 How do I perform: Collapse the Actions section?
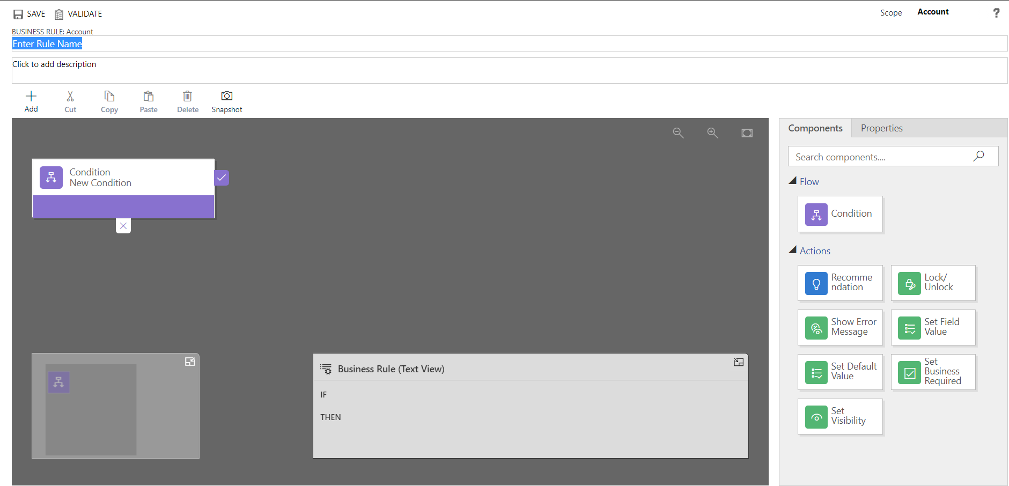[x=793, y=251]
